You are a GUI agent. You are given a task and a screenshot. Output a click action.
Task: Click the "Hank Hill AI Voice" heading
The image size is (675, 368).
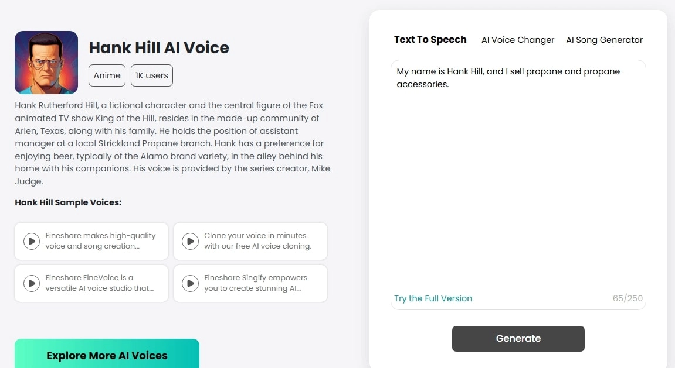tap(158, 48)
